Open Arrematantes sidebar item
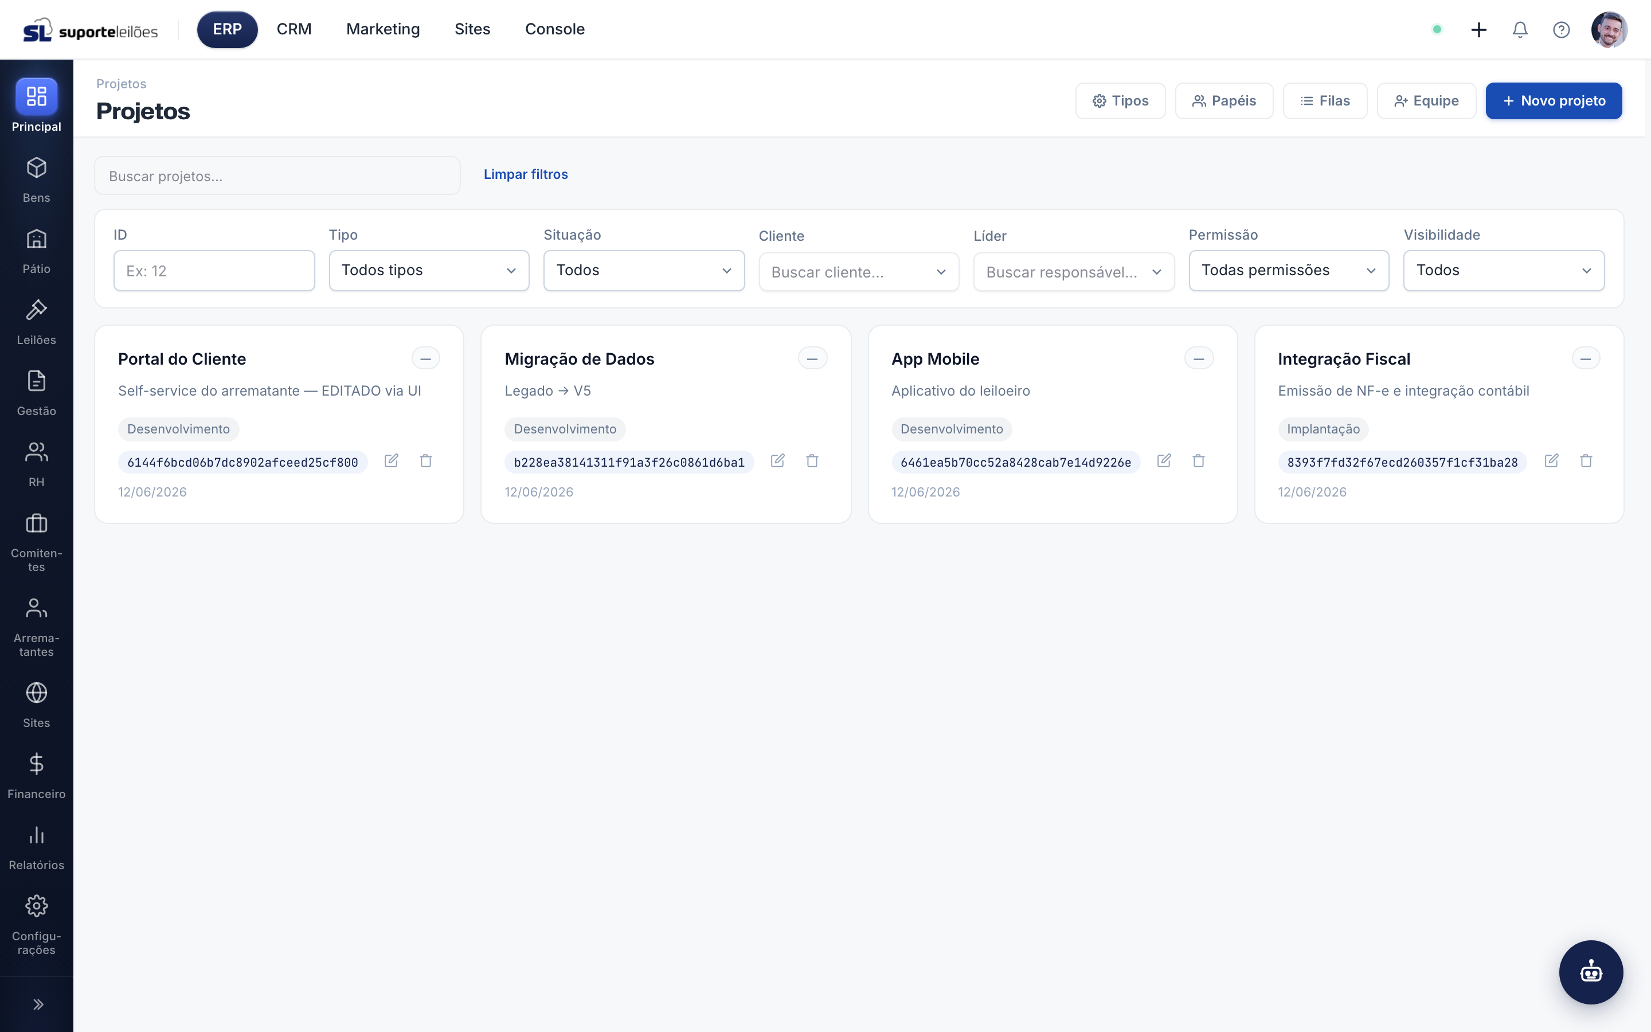The image size is (1651, 1032). point(36,627)
